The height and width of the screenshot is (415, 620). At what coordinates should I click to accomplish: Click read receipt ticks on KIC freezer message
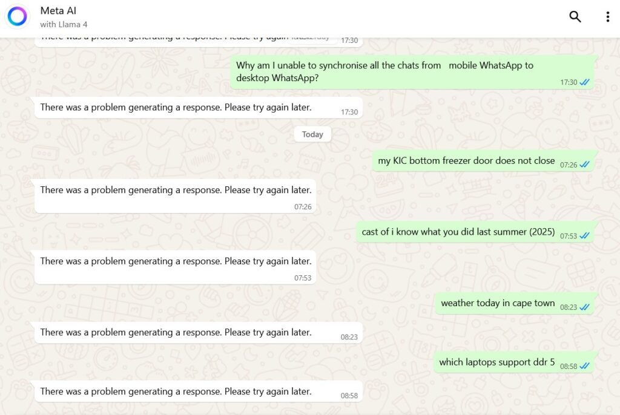coord(584,165)
